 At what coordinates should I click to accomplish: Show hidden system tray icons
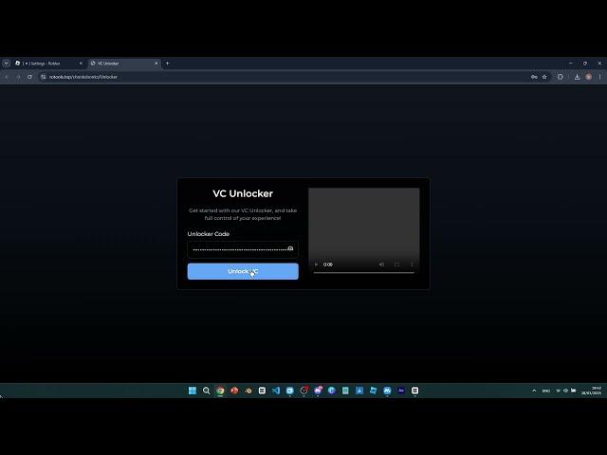pos(533,391)
